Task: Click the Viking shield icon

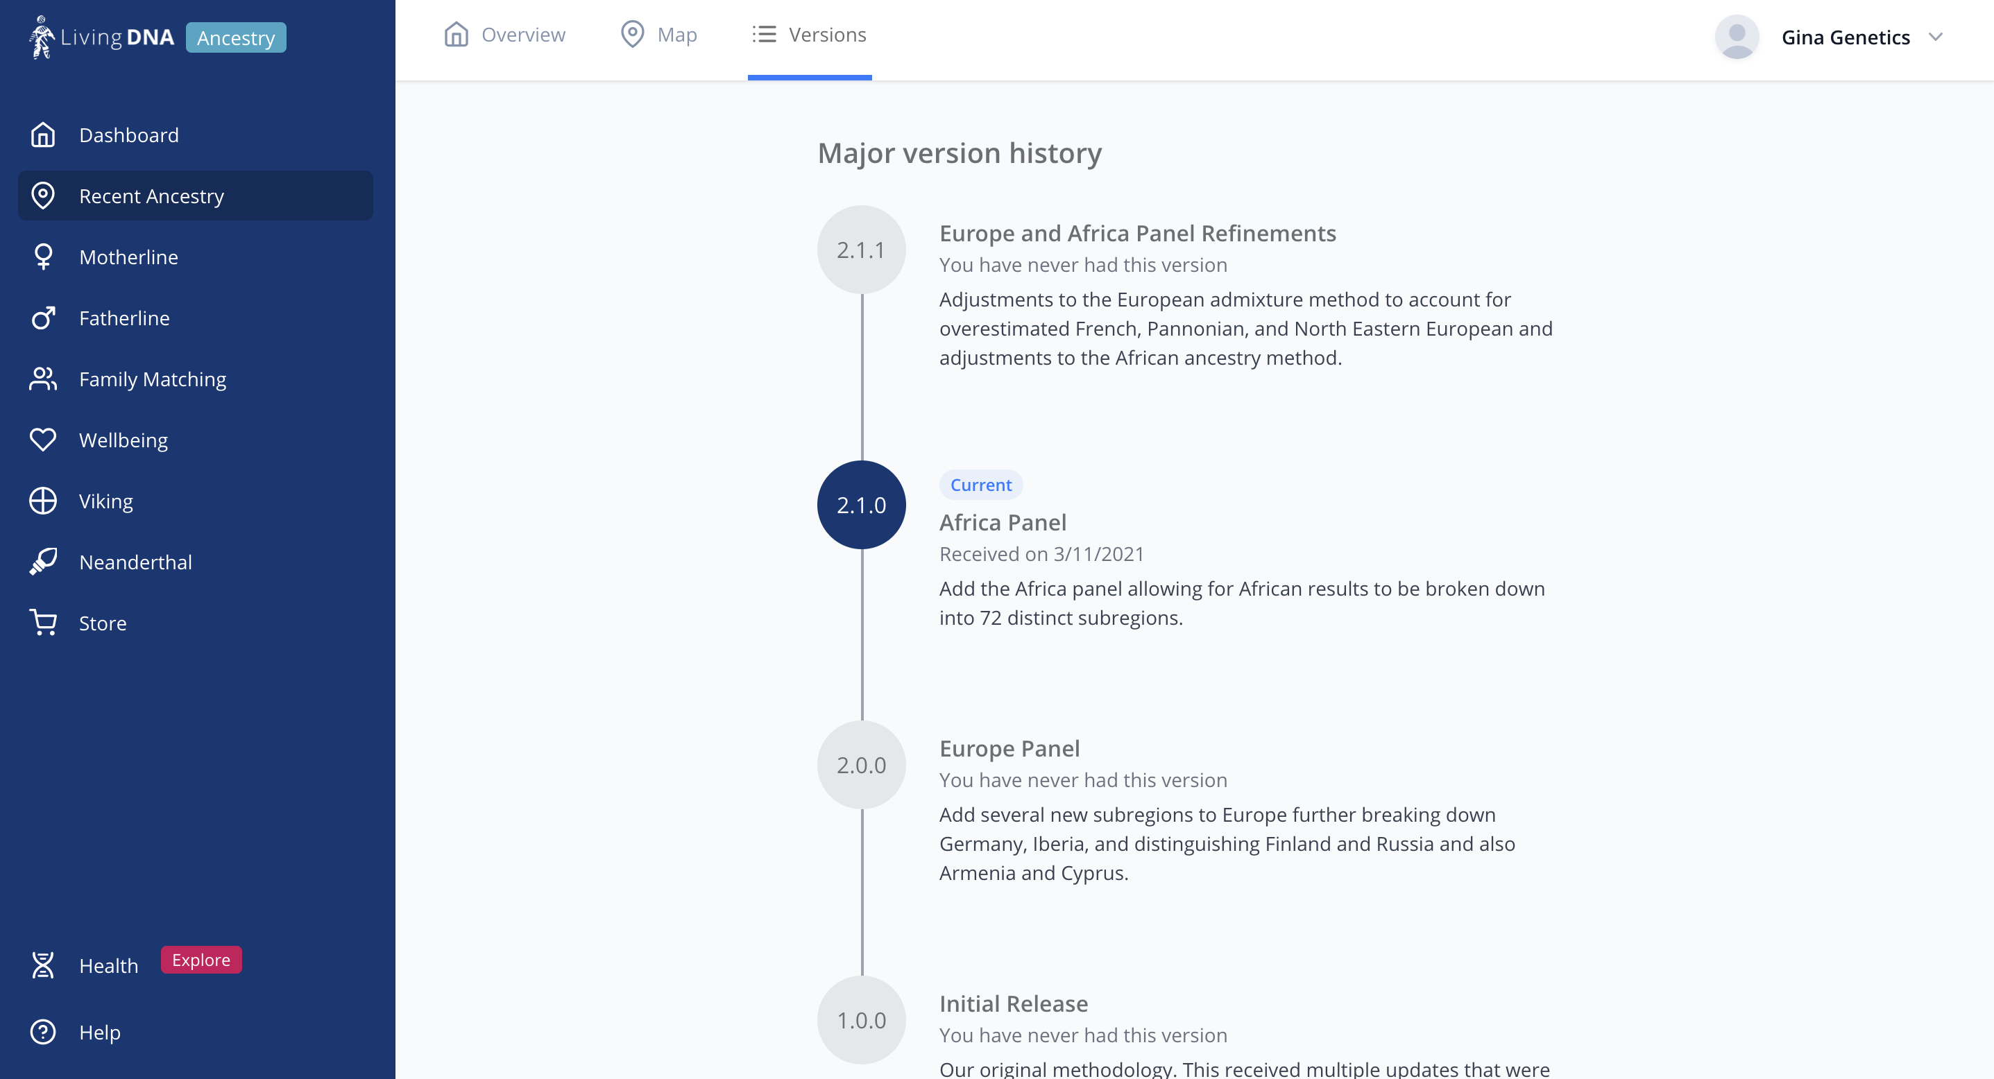Action: coord(42,501)
